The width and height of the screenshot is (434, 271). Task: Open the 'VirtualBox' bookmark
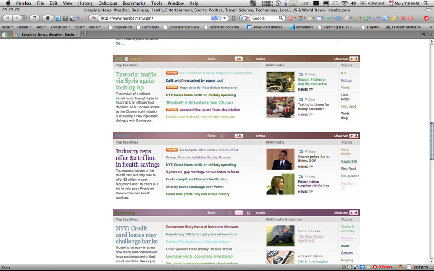pyautogui.click(x=302, y=27)
